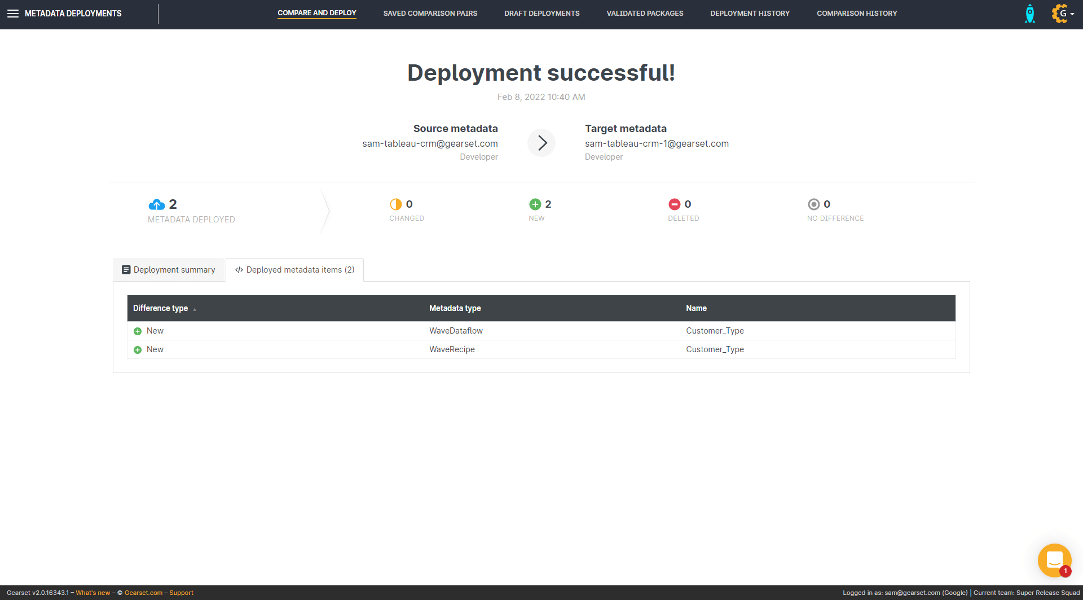Sort by Difference type column
Screen dimensions: 1083x600
coord(161,308)
